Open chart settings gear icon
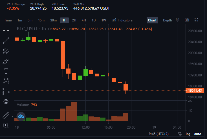The height and width of the screenshot is (139, 207). [178, 20]
